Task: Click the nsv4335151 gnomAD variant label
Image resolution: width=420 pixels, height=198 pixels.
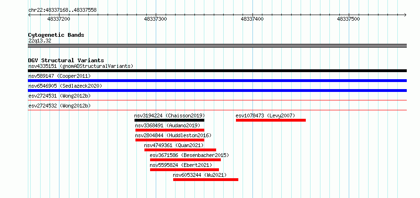Action: [x=81, y=66]
